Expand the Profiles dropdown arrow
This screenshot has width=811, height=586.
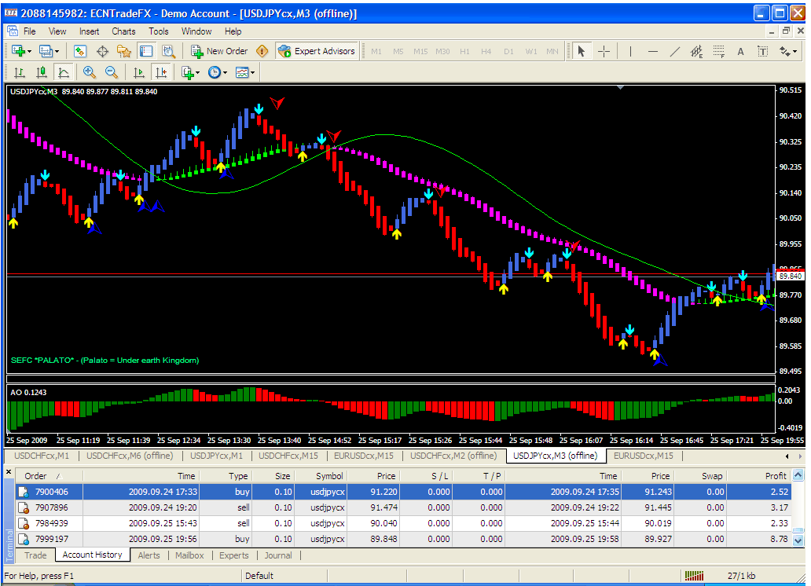(x=57, y=52)
